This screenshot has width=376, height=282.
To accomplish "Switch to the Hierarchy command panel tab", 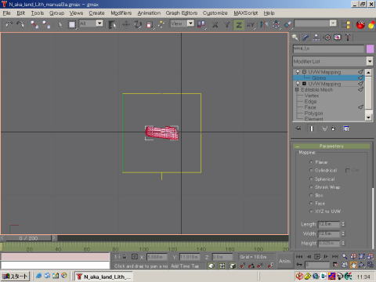I will (316, 38).
